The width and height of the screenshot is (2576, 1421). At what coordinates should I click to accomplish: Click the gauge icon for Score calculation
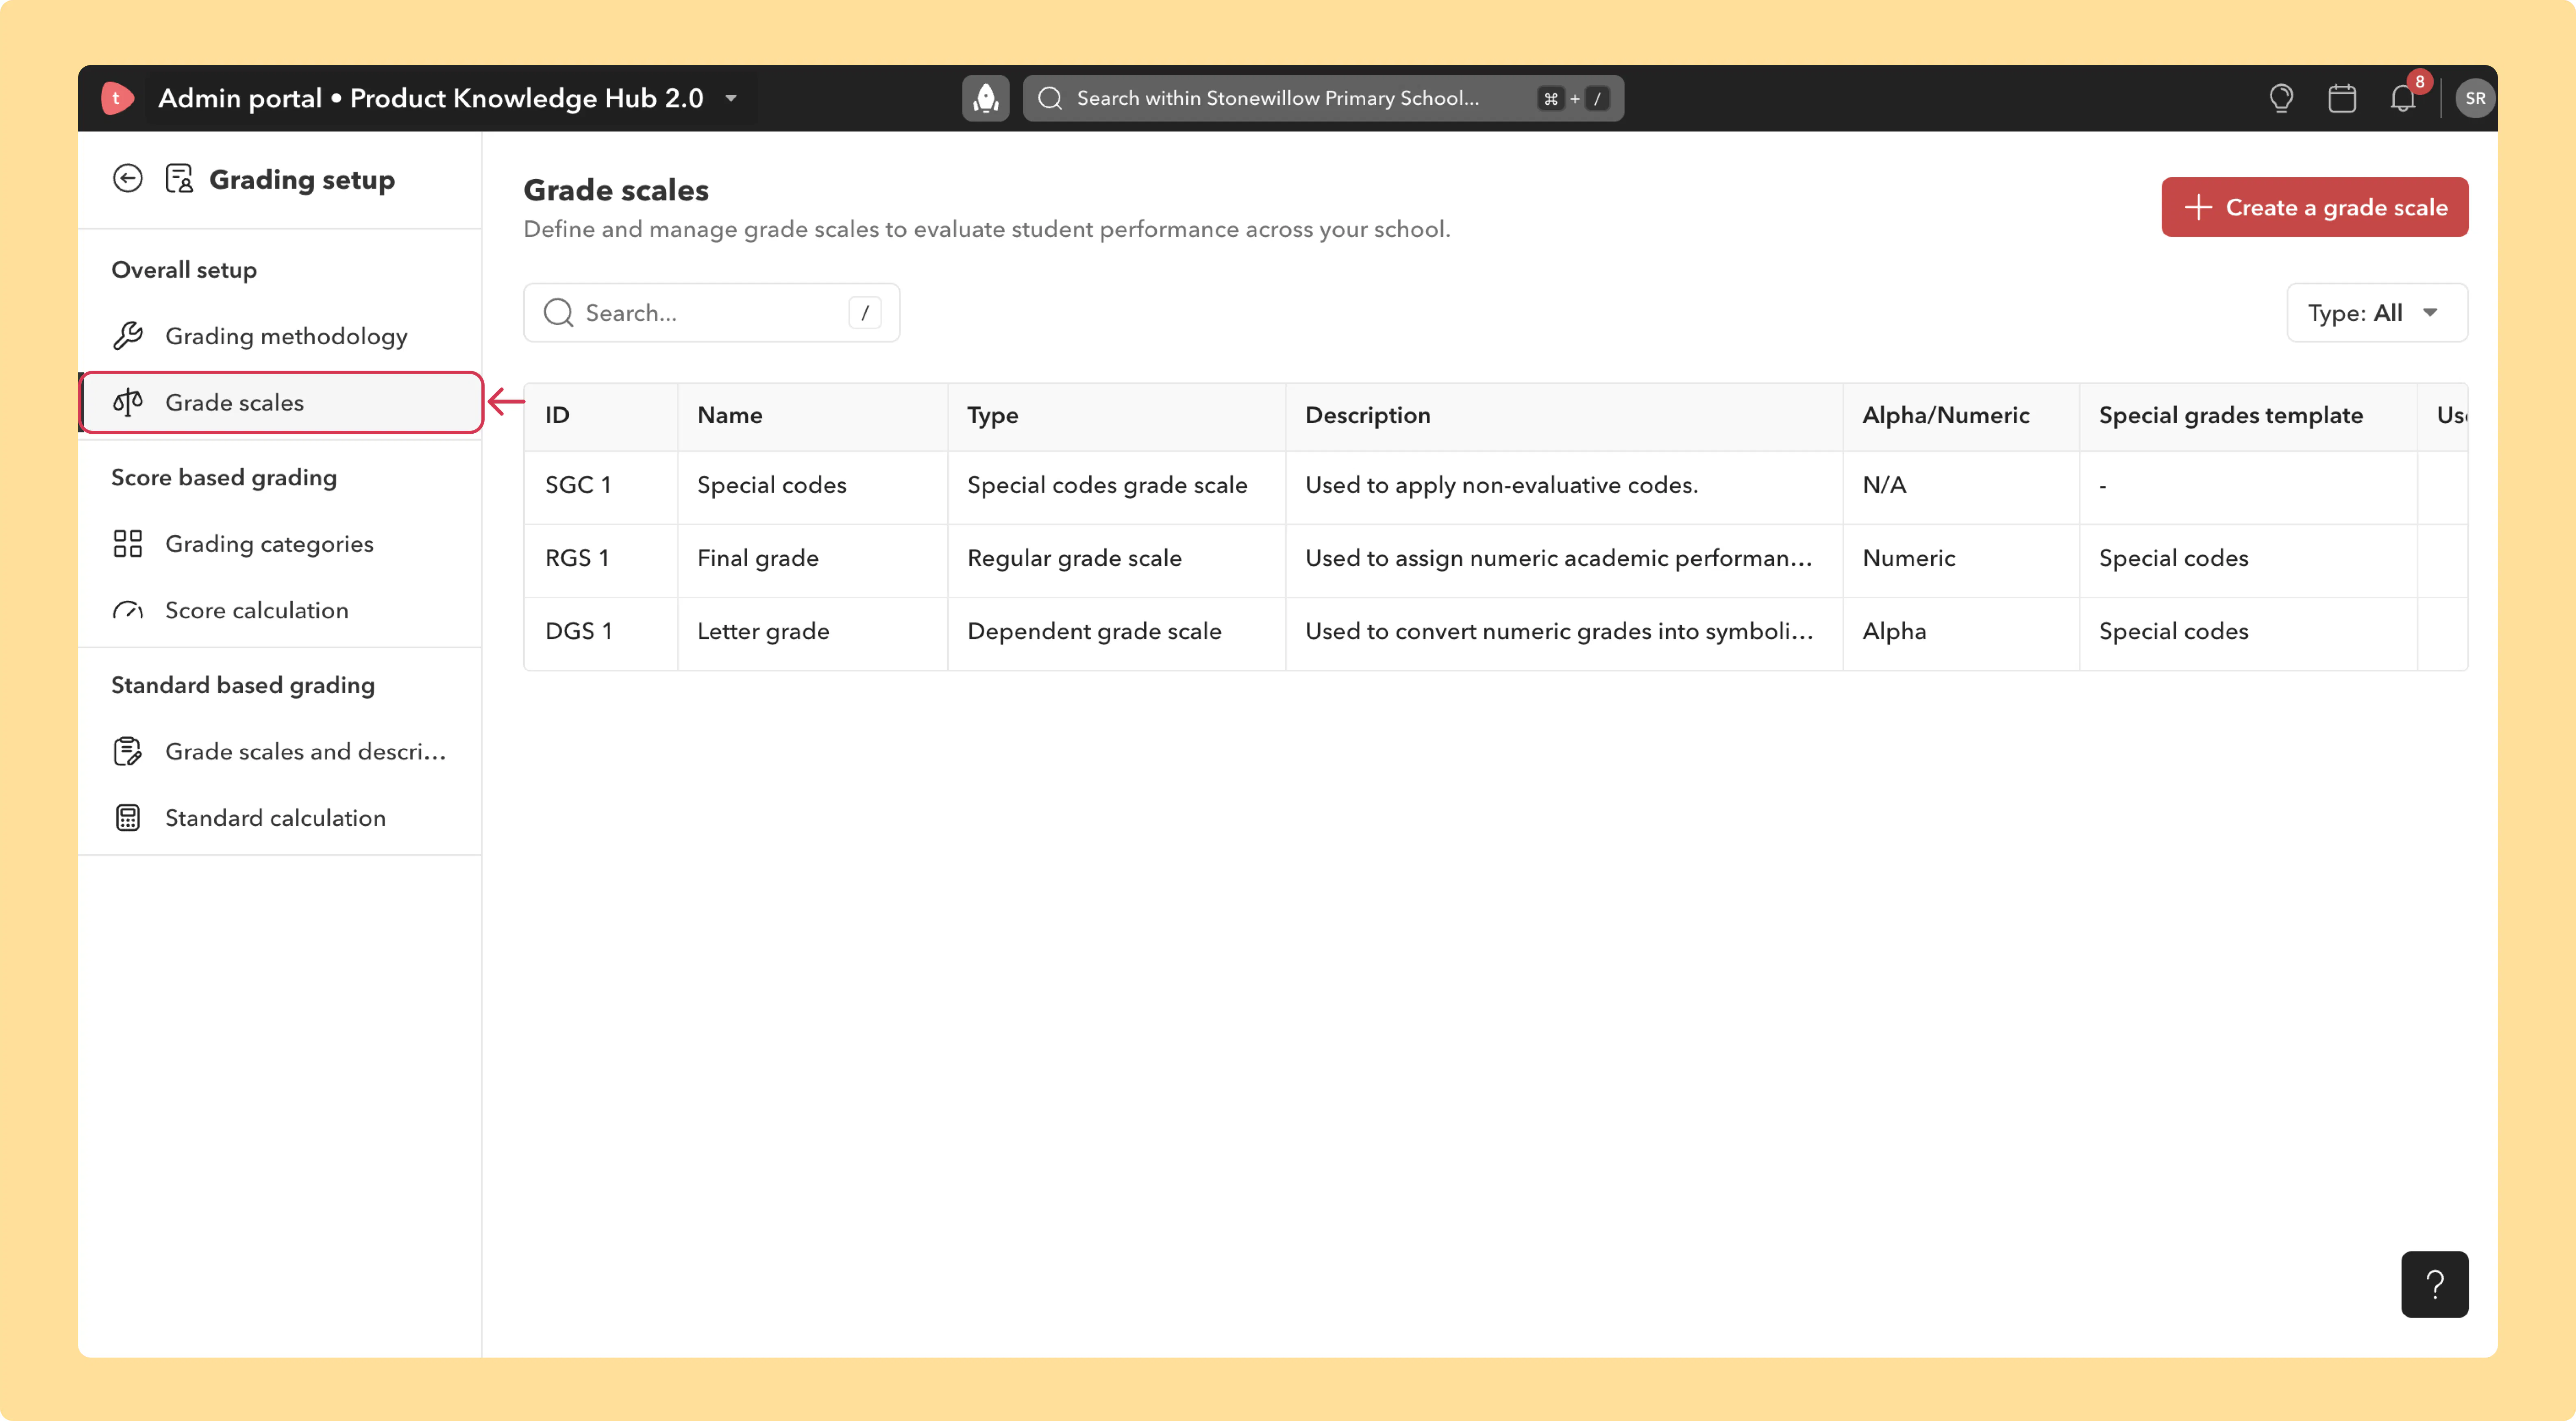tap(128, 610)
